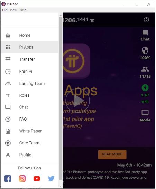This screenshot has height=189, width=156.
Task: Open the Profile person entry
Action: tap(30, 155)
